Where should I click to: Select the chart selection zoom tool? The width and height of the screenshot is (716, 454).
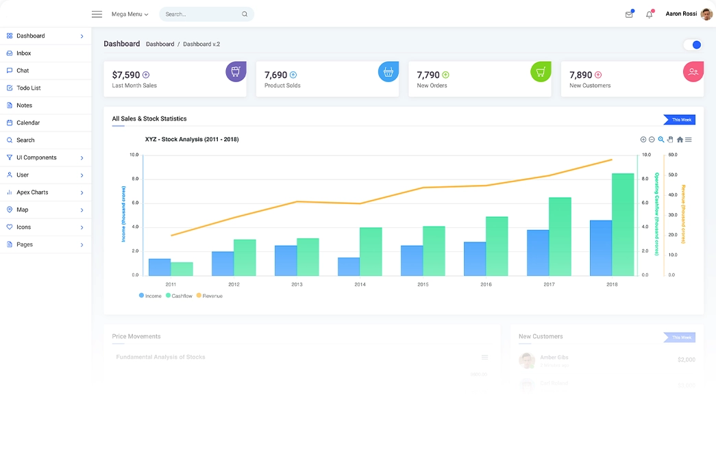click(x=661, y=140)
